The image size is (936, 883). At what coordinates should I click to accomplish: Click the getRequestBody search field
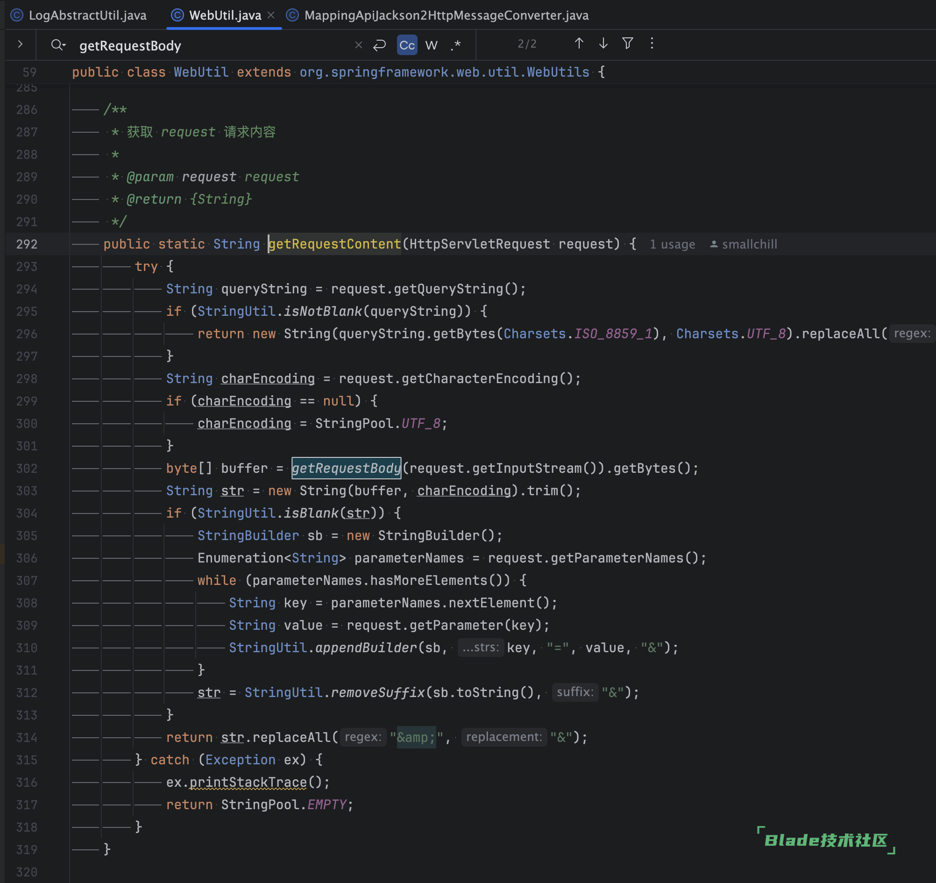(212, 46)
